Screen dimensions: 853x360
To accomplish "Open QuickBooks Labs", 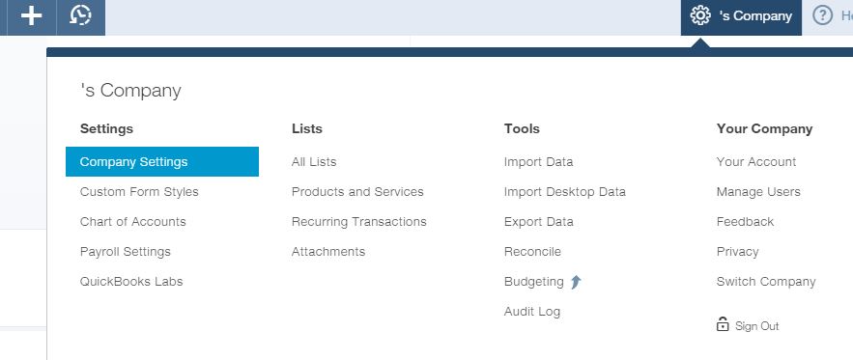I will point(131,282).
